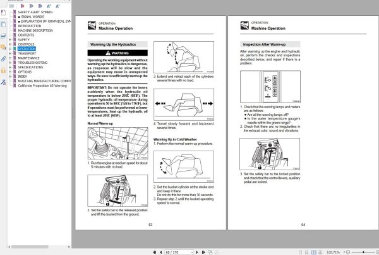Click scroll-left arrow of bookmarks panel

tap(9, 247)
